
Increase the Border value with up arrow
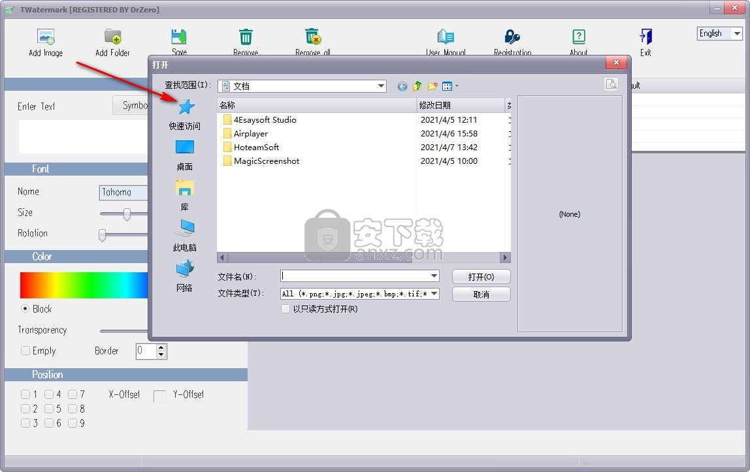coord(161,347)
